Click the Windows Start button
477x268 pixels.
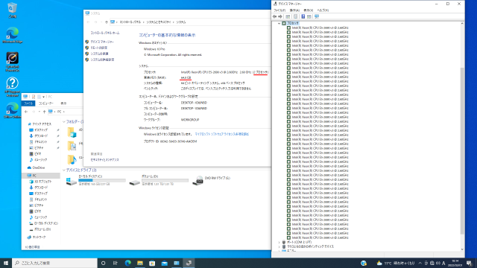coord(6,263)
